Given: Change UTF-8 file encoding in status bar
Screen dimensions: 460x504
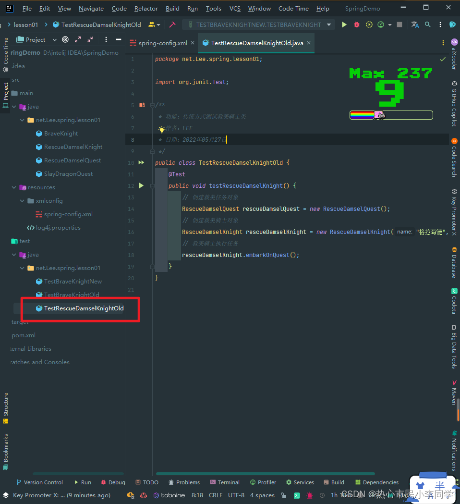Looking at the screenshot, I should [236, 495].
